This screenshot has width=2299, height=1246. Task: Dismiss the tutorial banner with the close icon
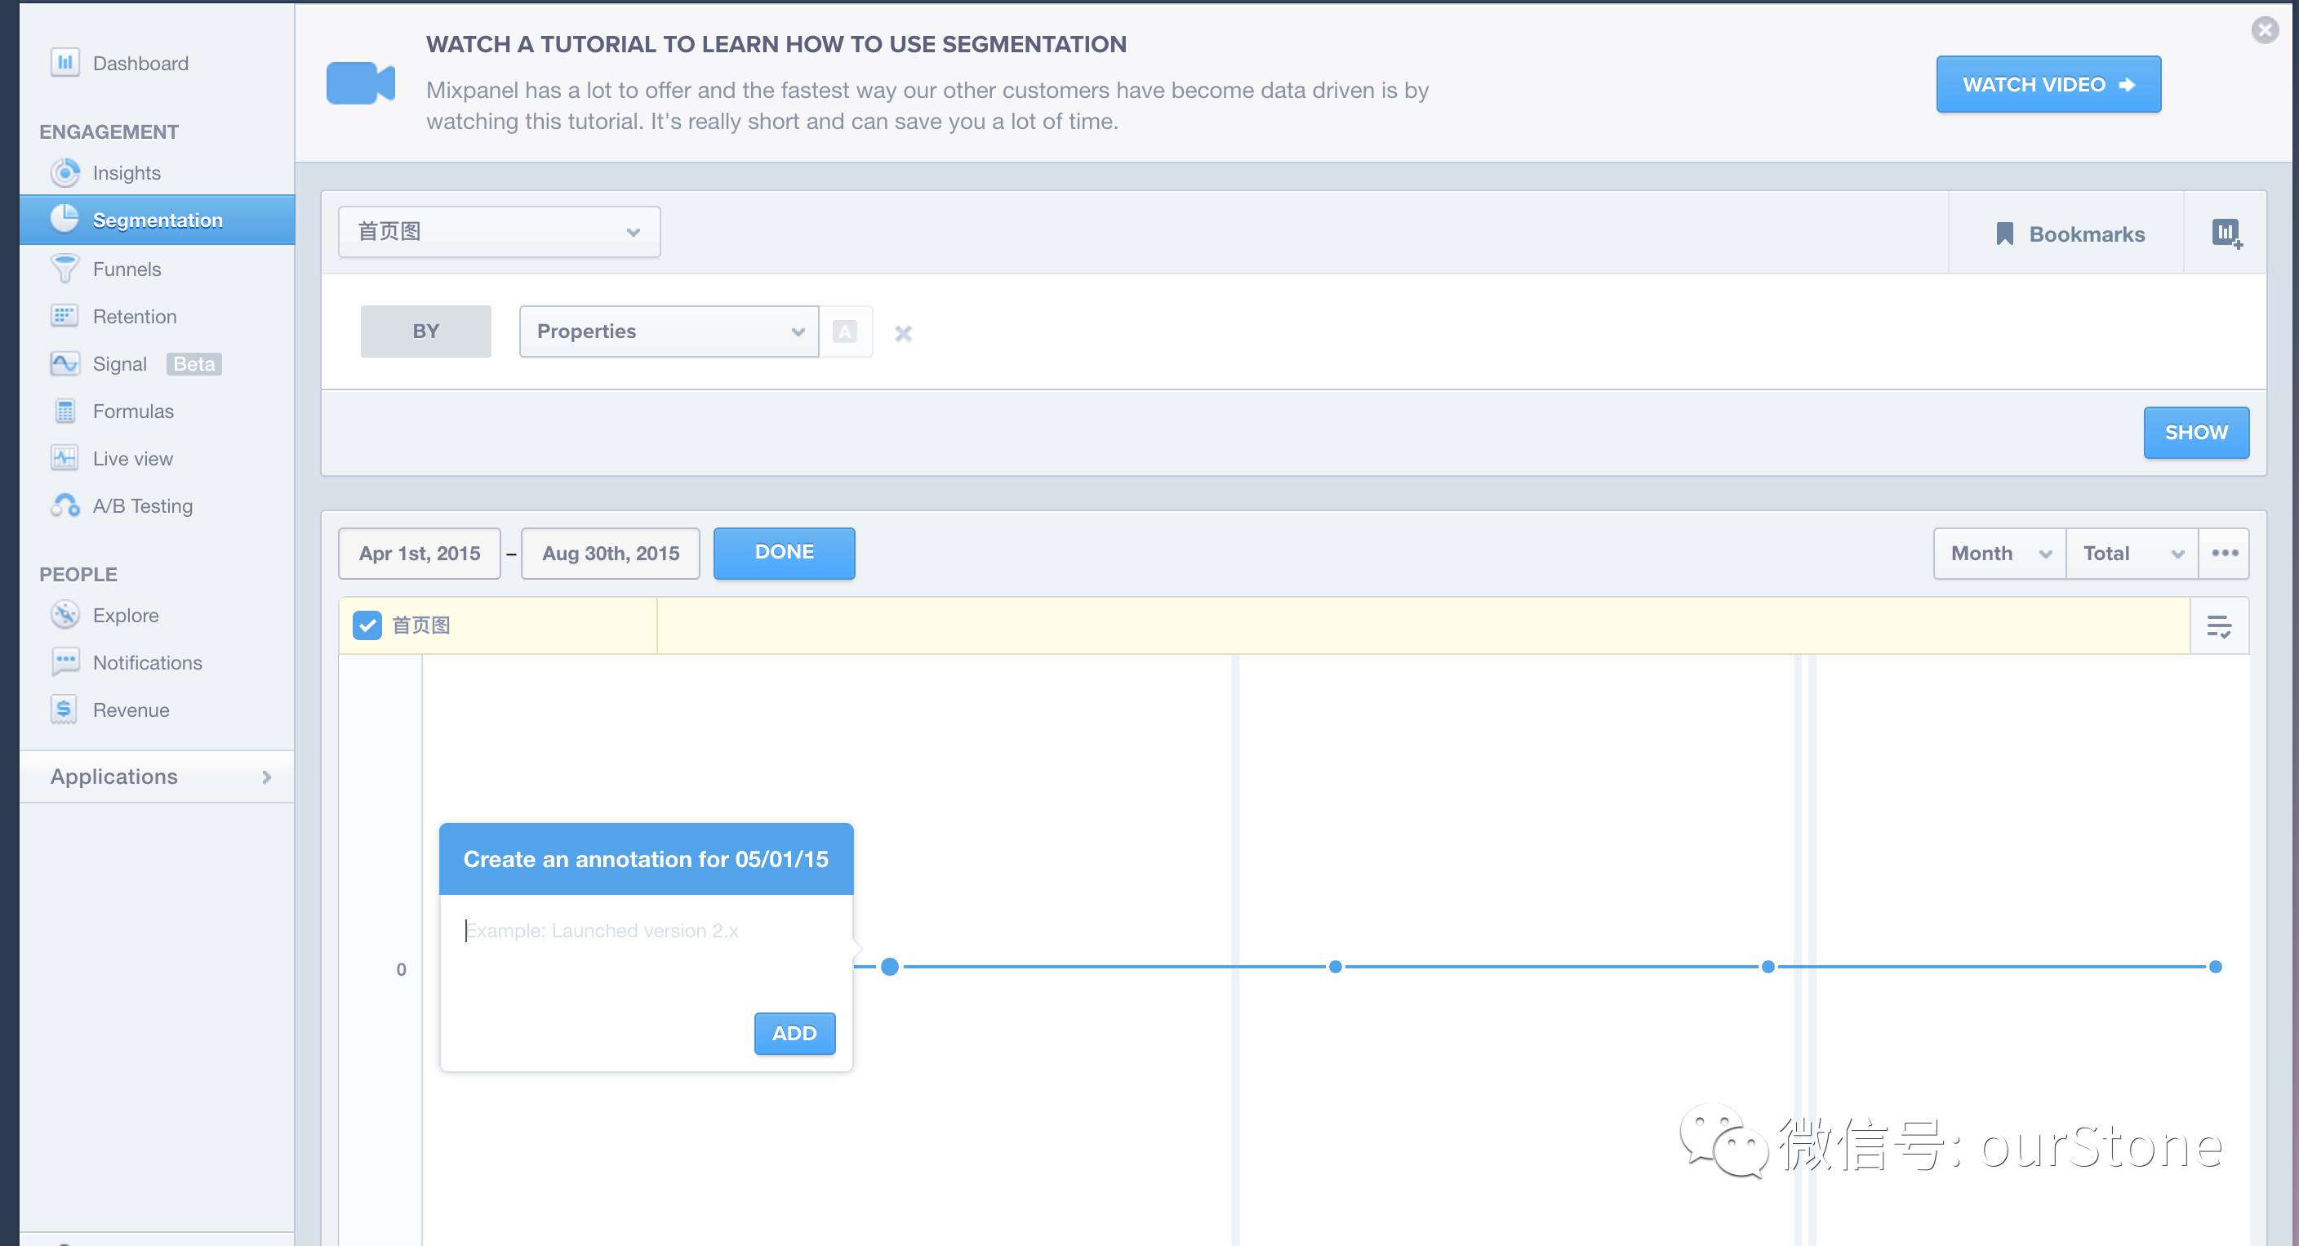(x=2265, y=30)
